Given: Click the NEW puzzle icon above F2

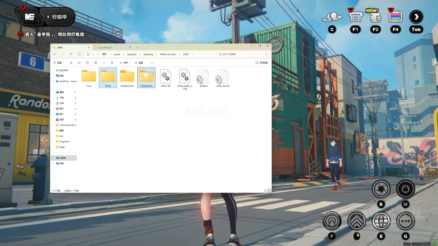Looking at the screenshot, I should (375, 17).
